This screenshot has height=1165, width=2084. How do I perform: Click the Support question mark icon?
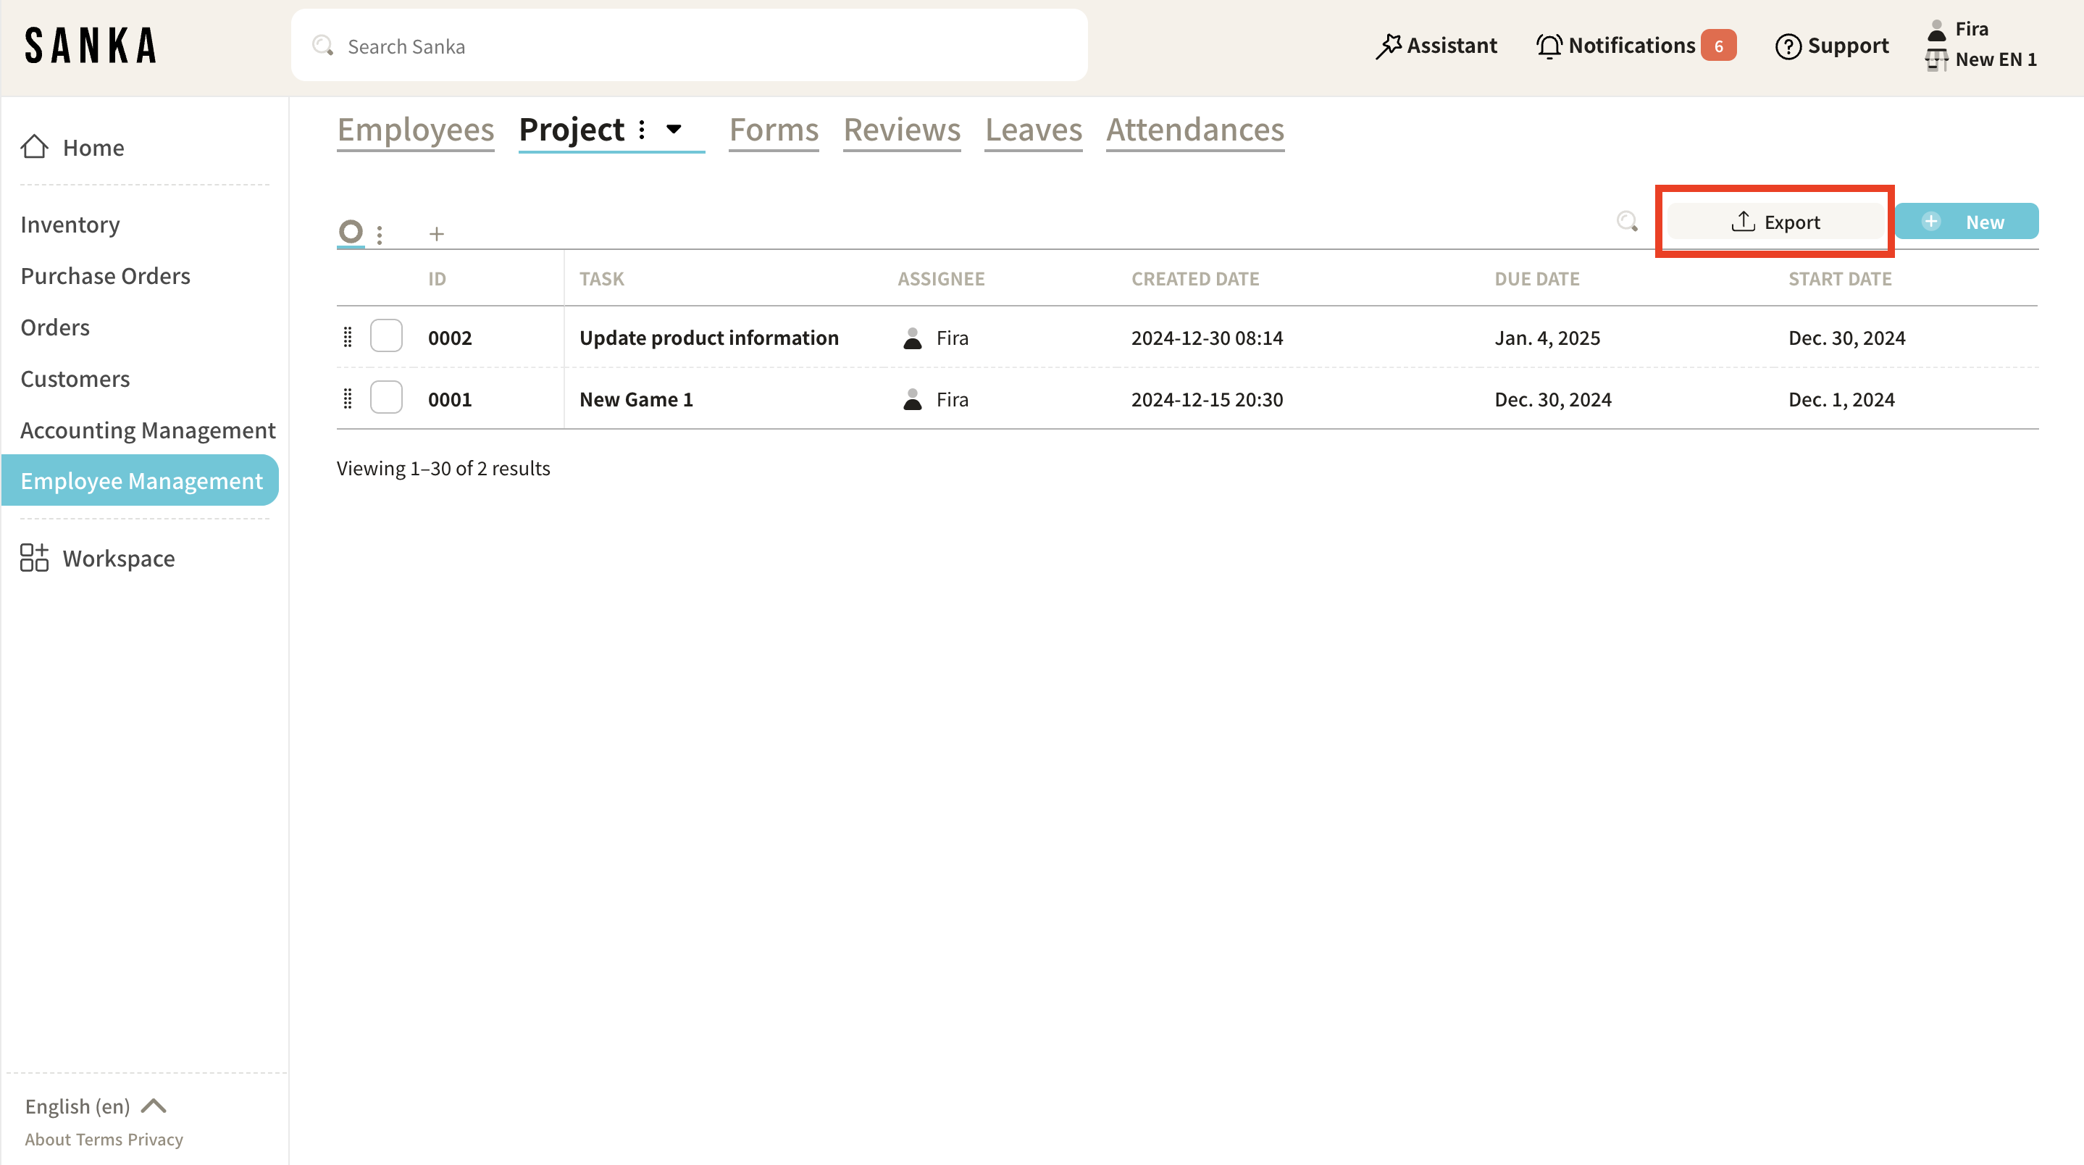coord(1787,46)
